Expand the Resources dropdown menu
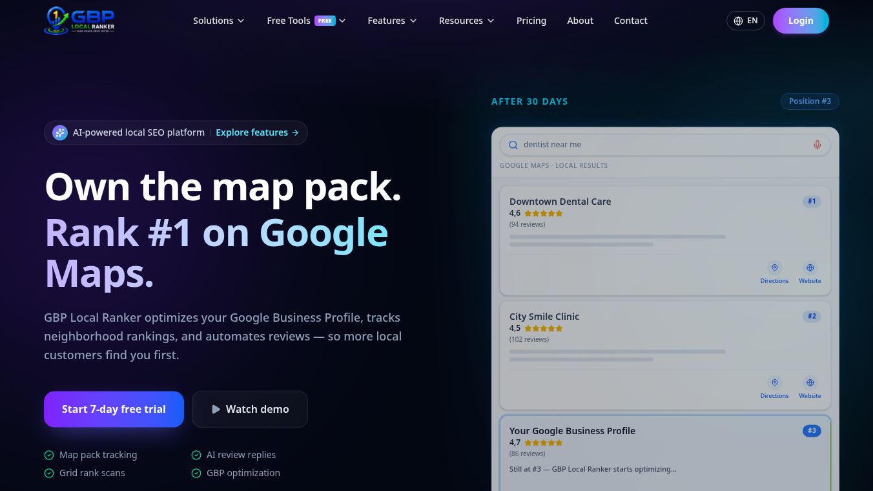Viewport: 873px width, 491px height. pos(466,21)
